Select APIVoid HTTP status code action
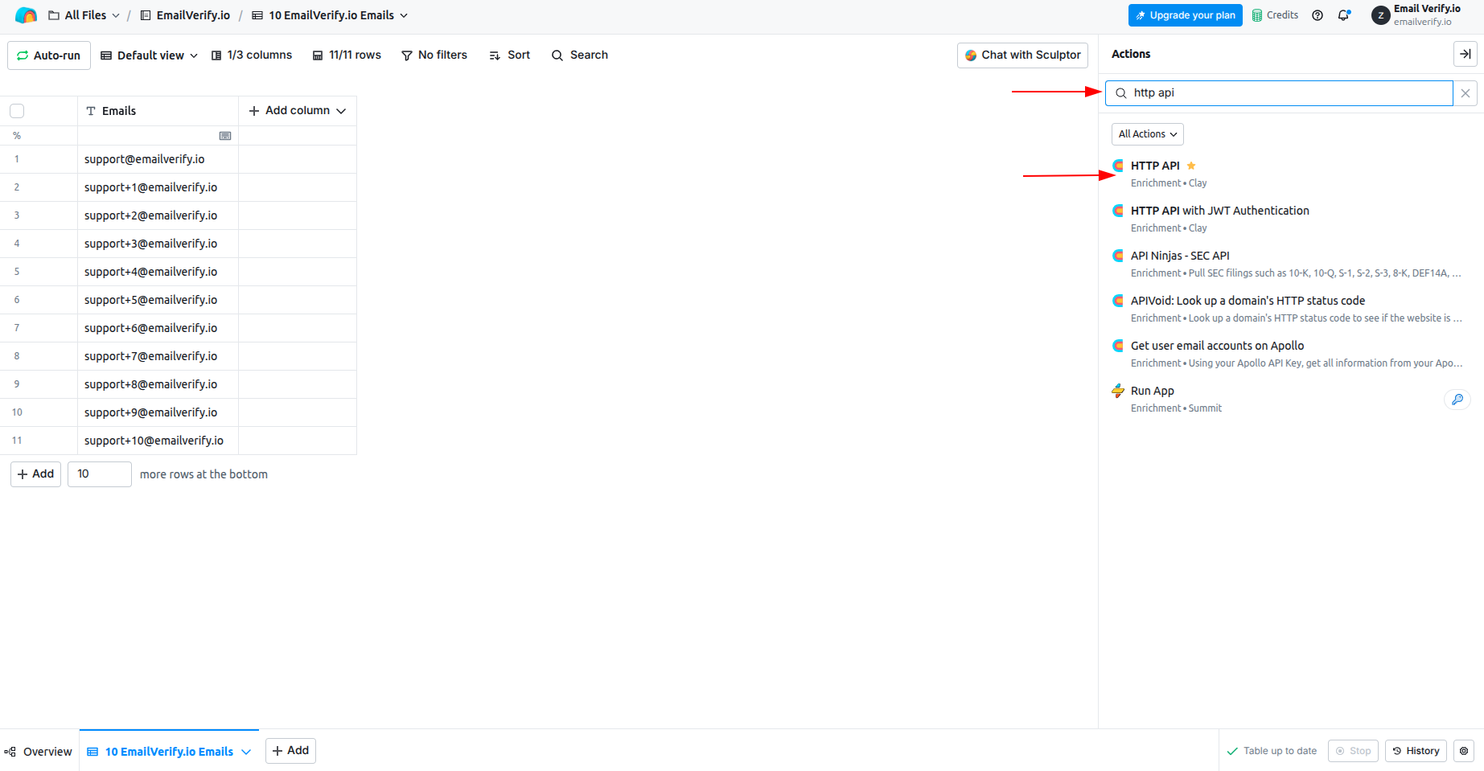The height and width of the screenshot is (771, 1484). click(1291, 309)
